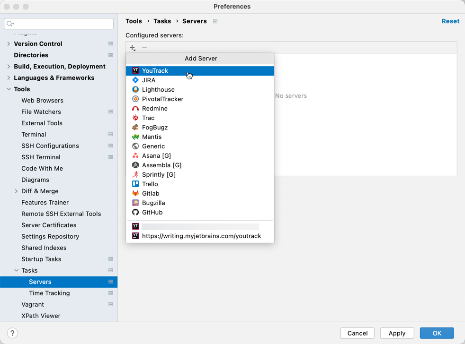The height and width of the screenshot is (344, 465).
Task: Click the settings search field
Action: 58,24
